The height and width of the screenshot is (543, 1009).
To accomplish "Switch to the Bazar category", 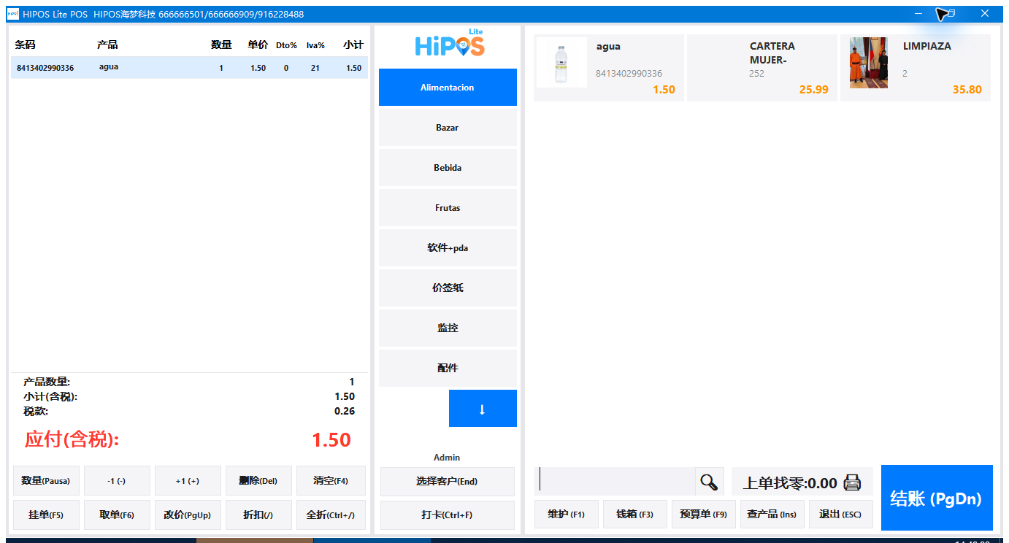I will coord(448,128).
